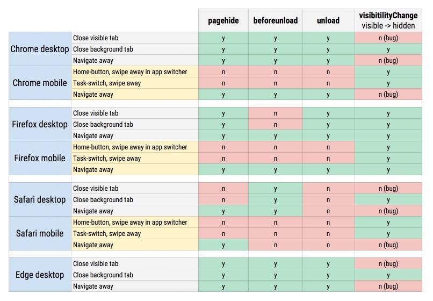The image size is (433, 301).
Task: Select Edge desktop Navigate away n (bug) cell
Action: (x=388, y=286)
